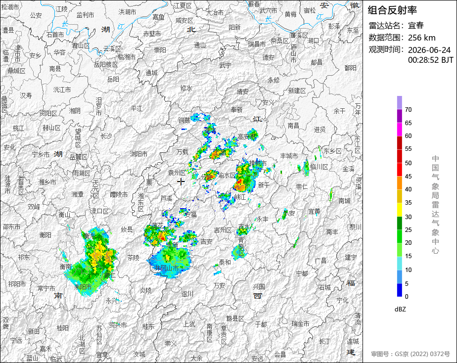Image resolution: width=457 pixels, height=363 pixels.
Task: Select the 万载 map label
Action: click(183, 152)
